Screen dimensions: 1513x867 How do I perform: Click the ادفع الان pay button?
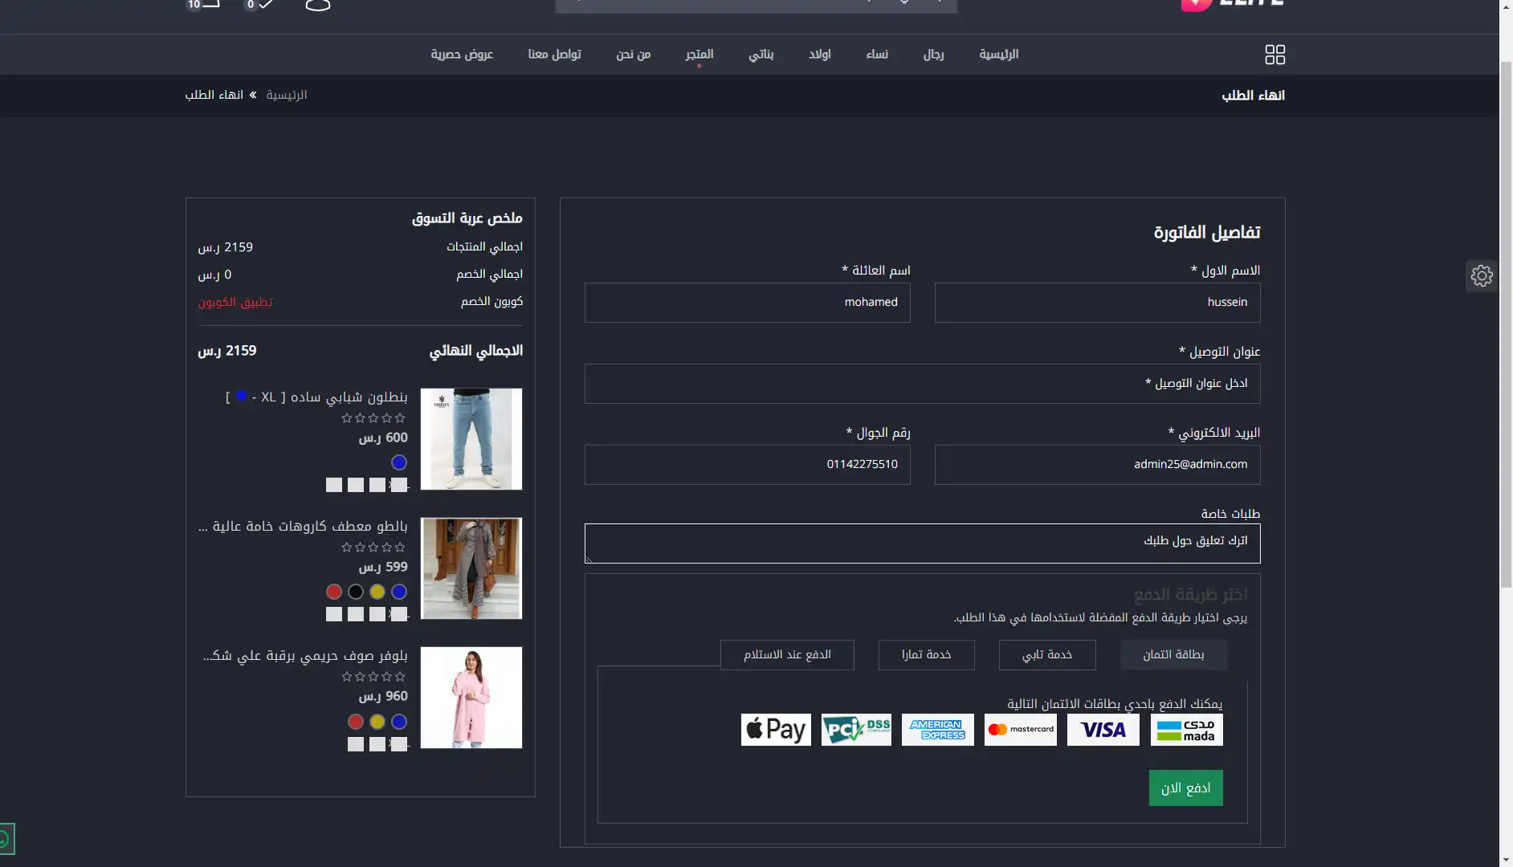(x=1185, y=788)
